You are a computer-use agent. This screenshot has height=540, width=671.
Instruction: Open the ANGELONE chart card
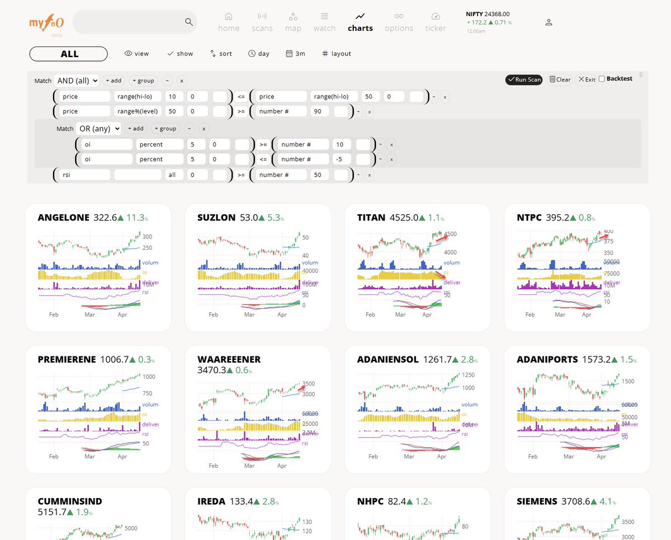(x=98, y=268)
